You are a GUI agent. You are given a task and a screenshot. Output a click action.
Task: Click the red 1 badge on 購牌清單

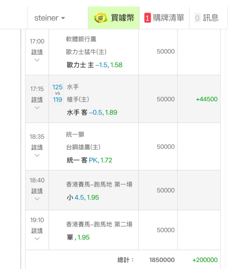(x=147, y=18)
